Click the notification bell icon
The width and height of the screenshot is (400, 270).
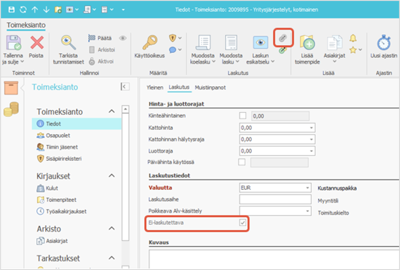pos(353,39)
